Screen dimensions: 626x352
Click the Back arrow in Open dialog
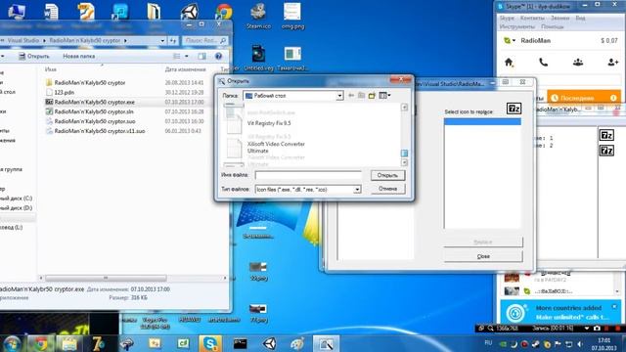tap(351, 96)
